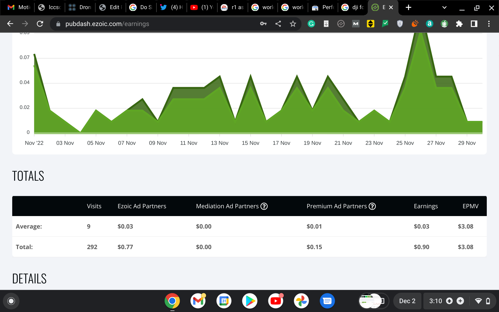
Task: Open the saved password key icon
Action: click(263, 24)
